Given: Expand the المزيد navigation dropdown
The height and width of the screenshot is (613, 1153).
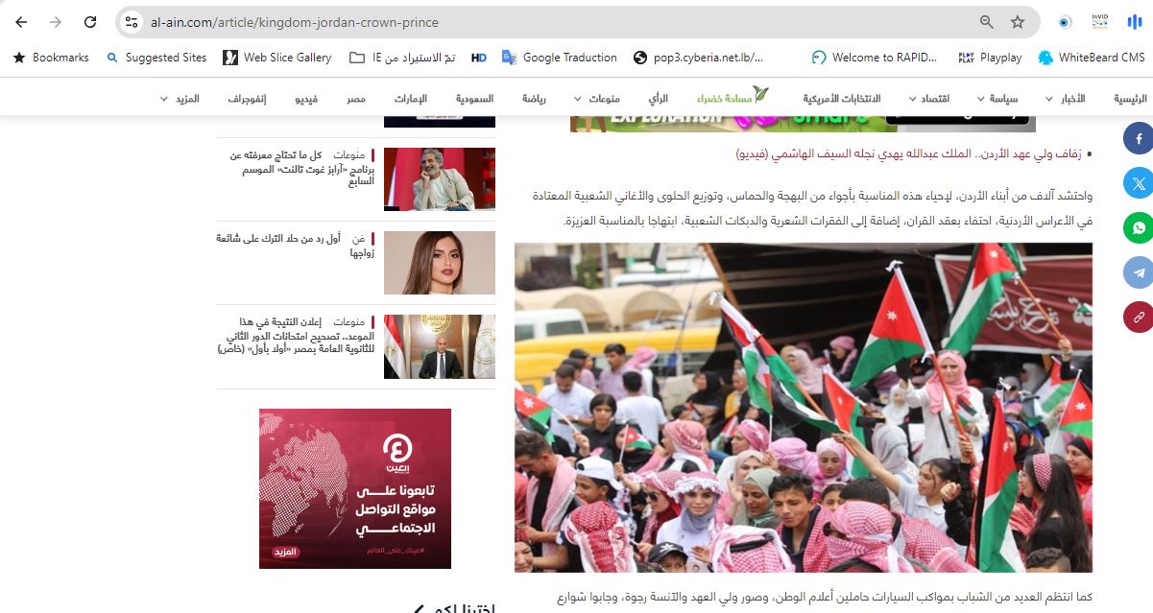Looking at the screenshot, I should [x=179, y=99].
